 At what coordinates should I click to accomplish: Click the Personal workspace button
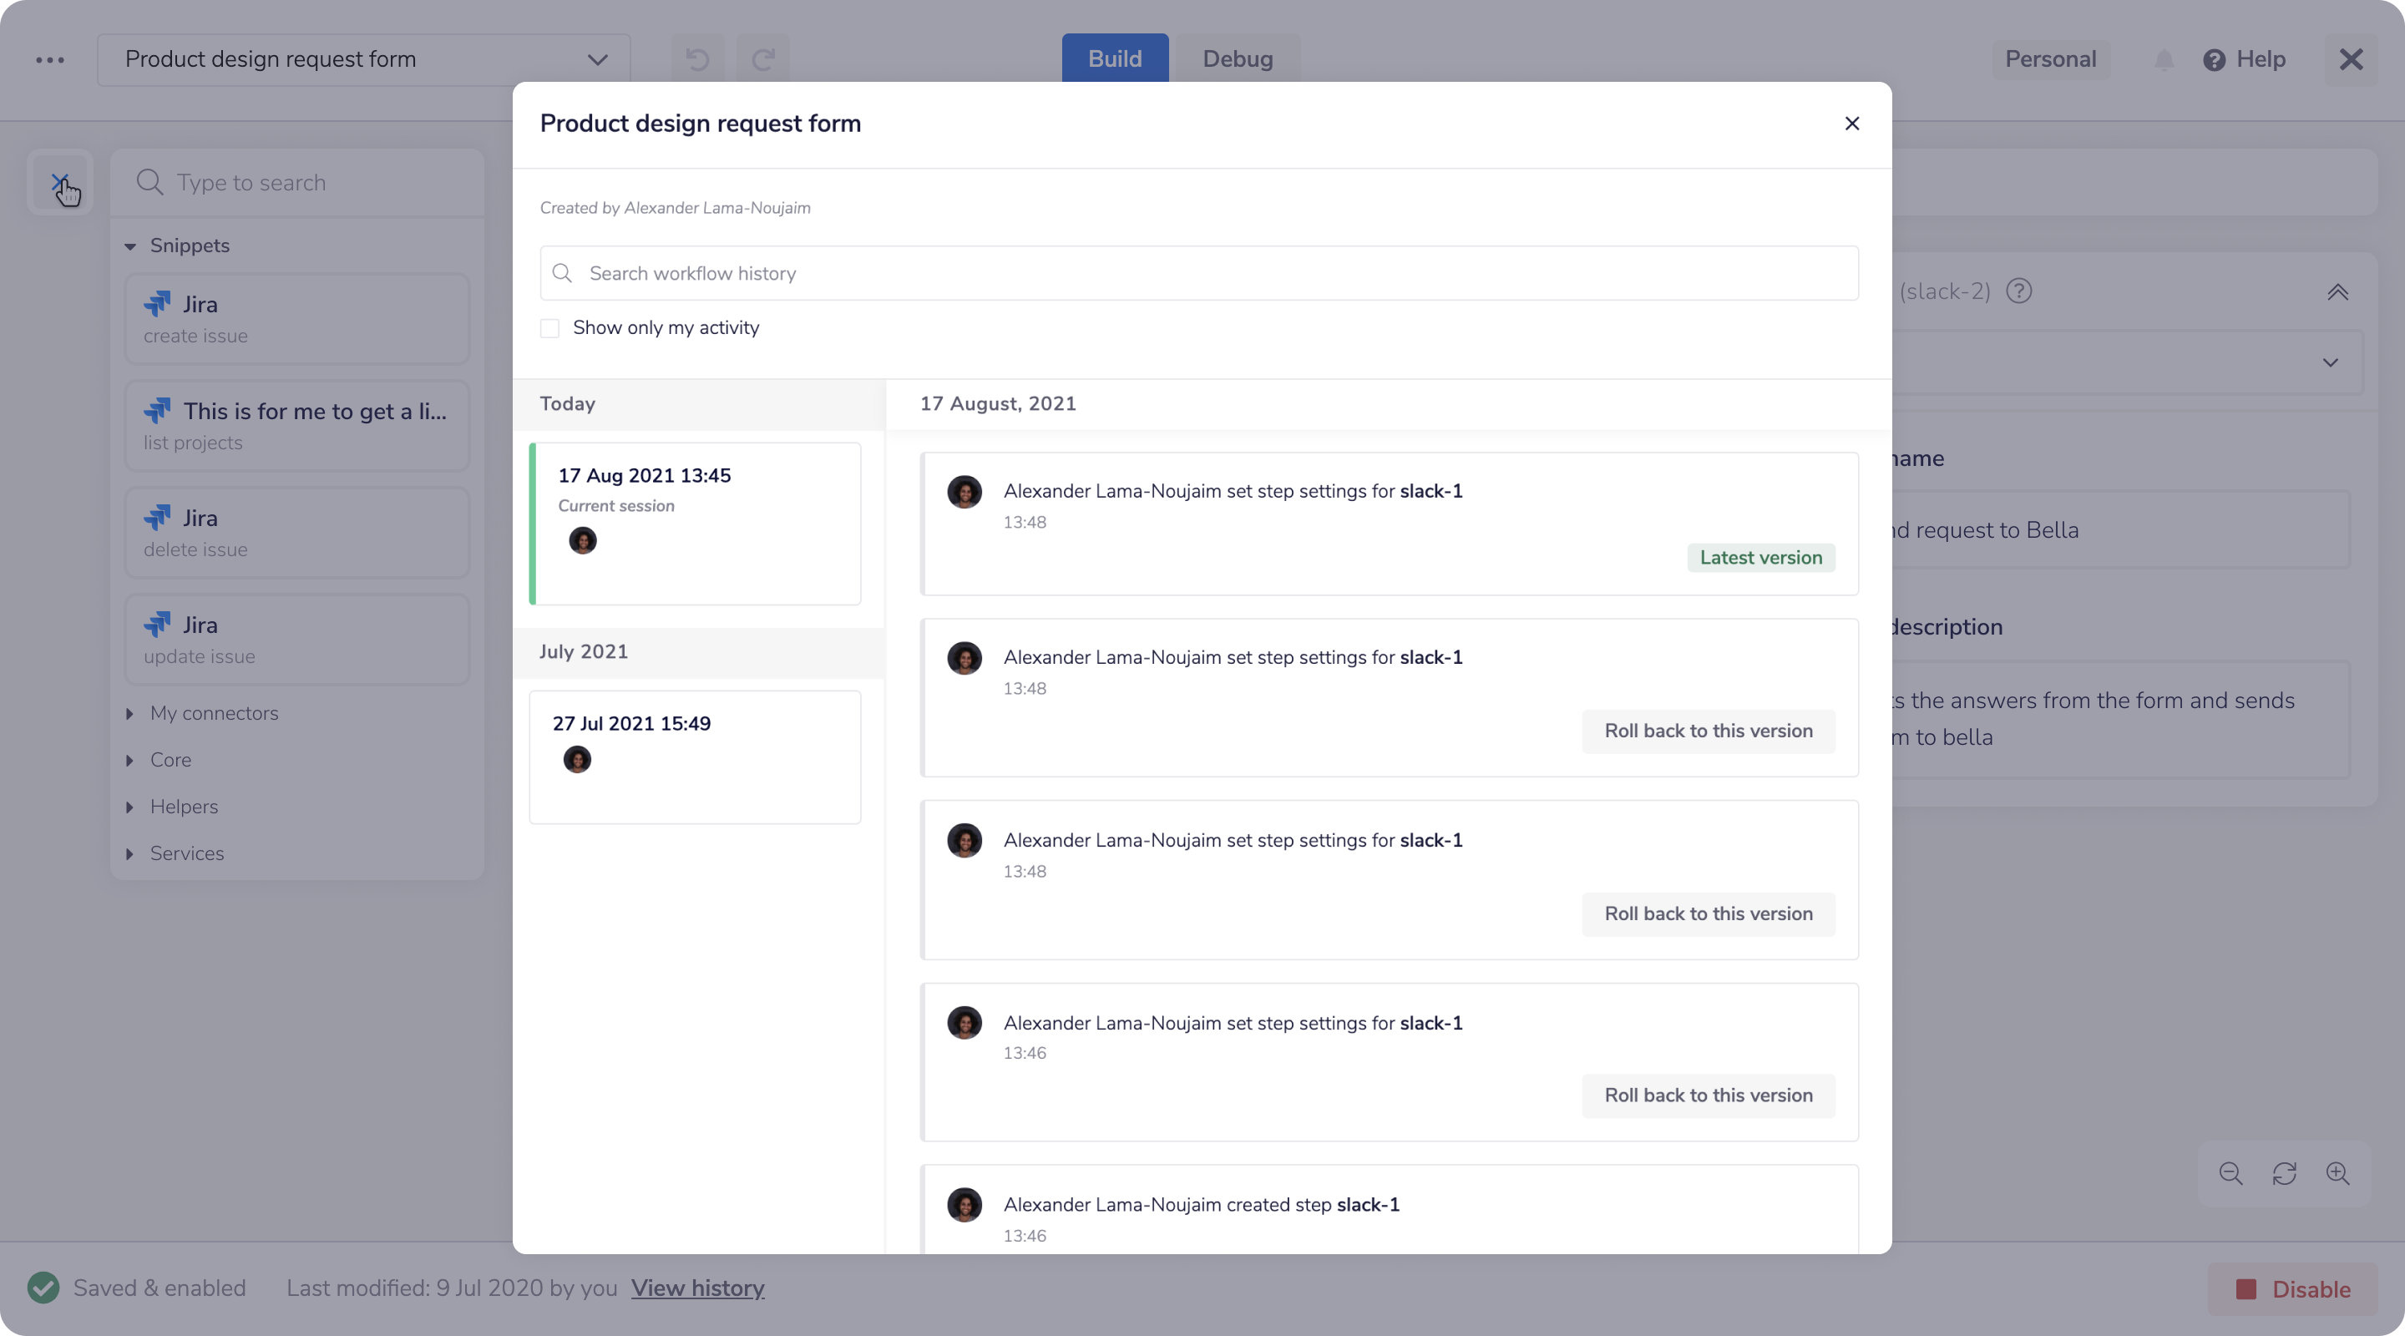pyautogui.click(x=2050, y=60)
